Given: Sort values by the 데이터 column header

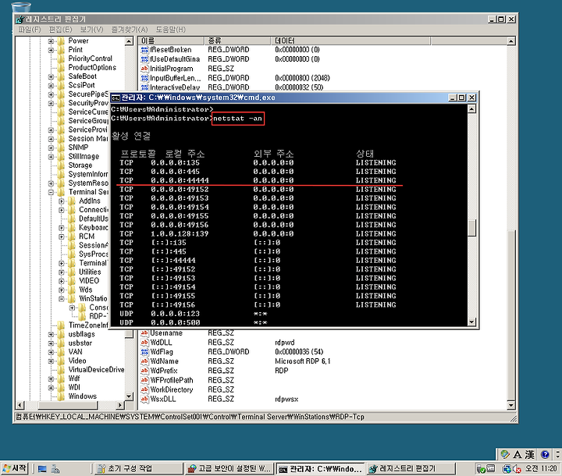Looking at the screenshot, I should pyautogui.click(x=350, y=41).
